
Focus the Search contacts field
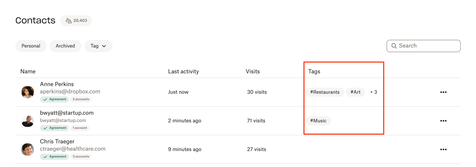click(427, 46)
